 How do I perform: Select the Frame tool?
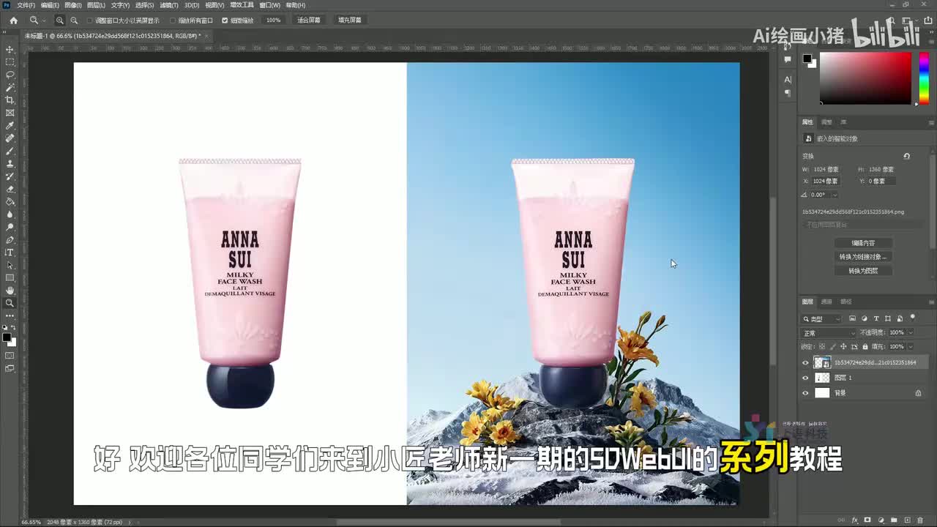tap(10, 113)
